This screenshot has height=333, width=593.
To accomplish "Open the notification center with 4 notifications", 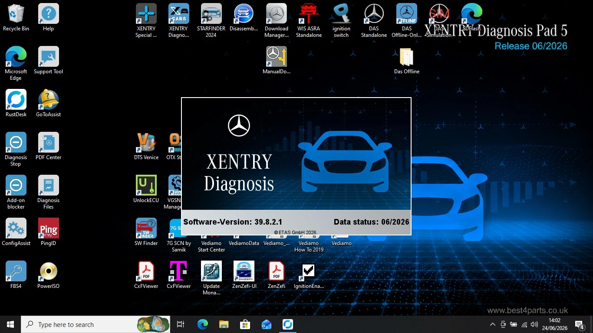I will (x=580, y=324).
